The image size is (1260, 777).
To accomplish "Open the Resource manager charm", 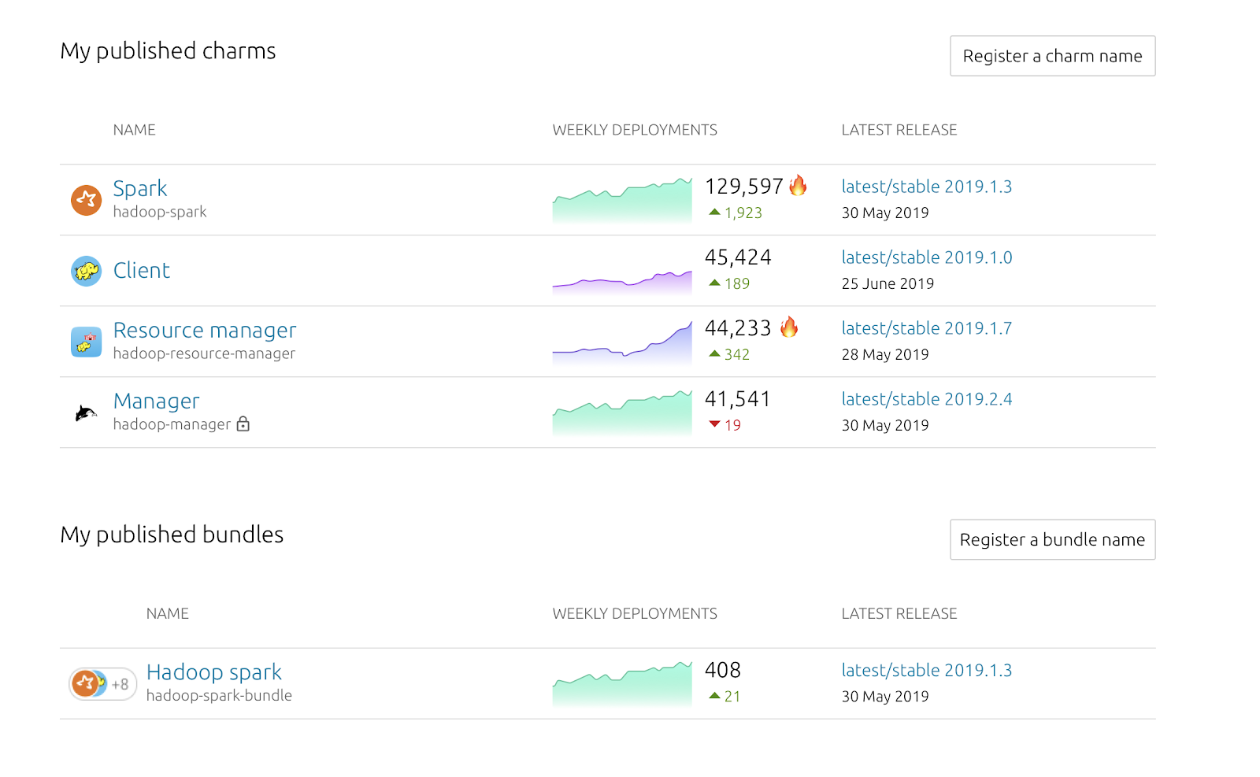I will [205, 330].
